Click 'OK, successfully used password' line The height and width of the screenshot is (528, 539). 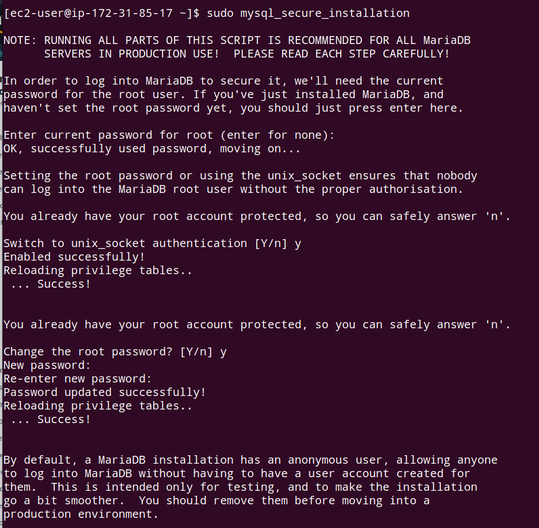152,149
